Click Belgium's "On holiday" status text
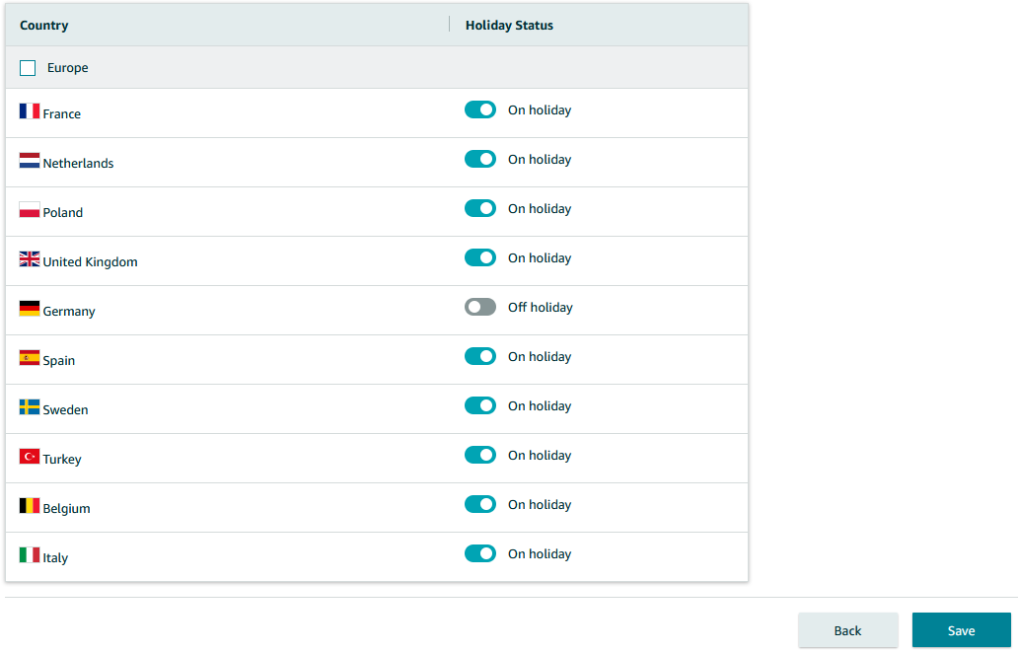1018x653 pixels. pyautogui.click(x=540, y=505)
